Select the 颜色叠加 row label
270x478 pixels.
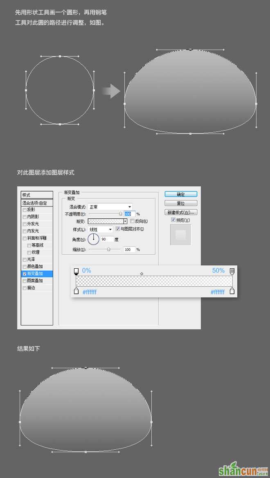[35, 267]
